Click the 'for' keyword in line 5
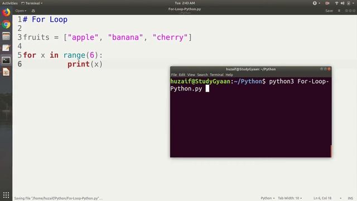The width and height of the screenshot is (357, 201). click(x=30, y=55)
